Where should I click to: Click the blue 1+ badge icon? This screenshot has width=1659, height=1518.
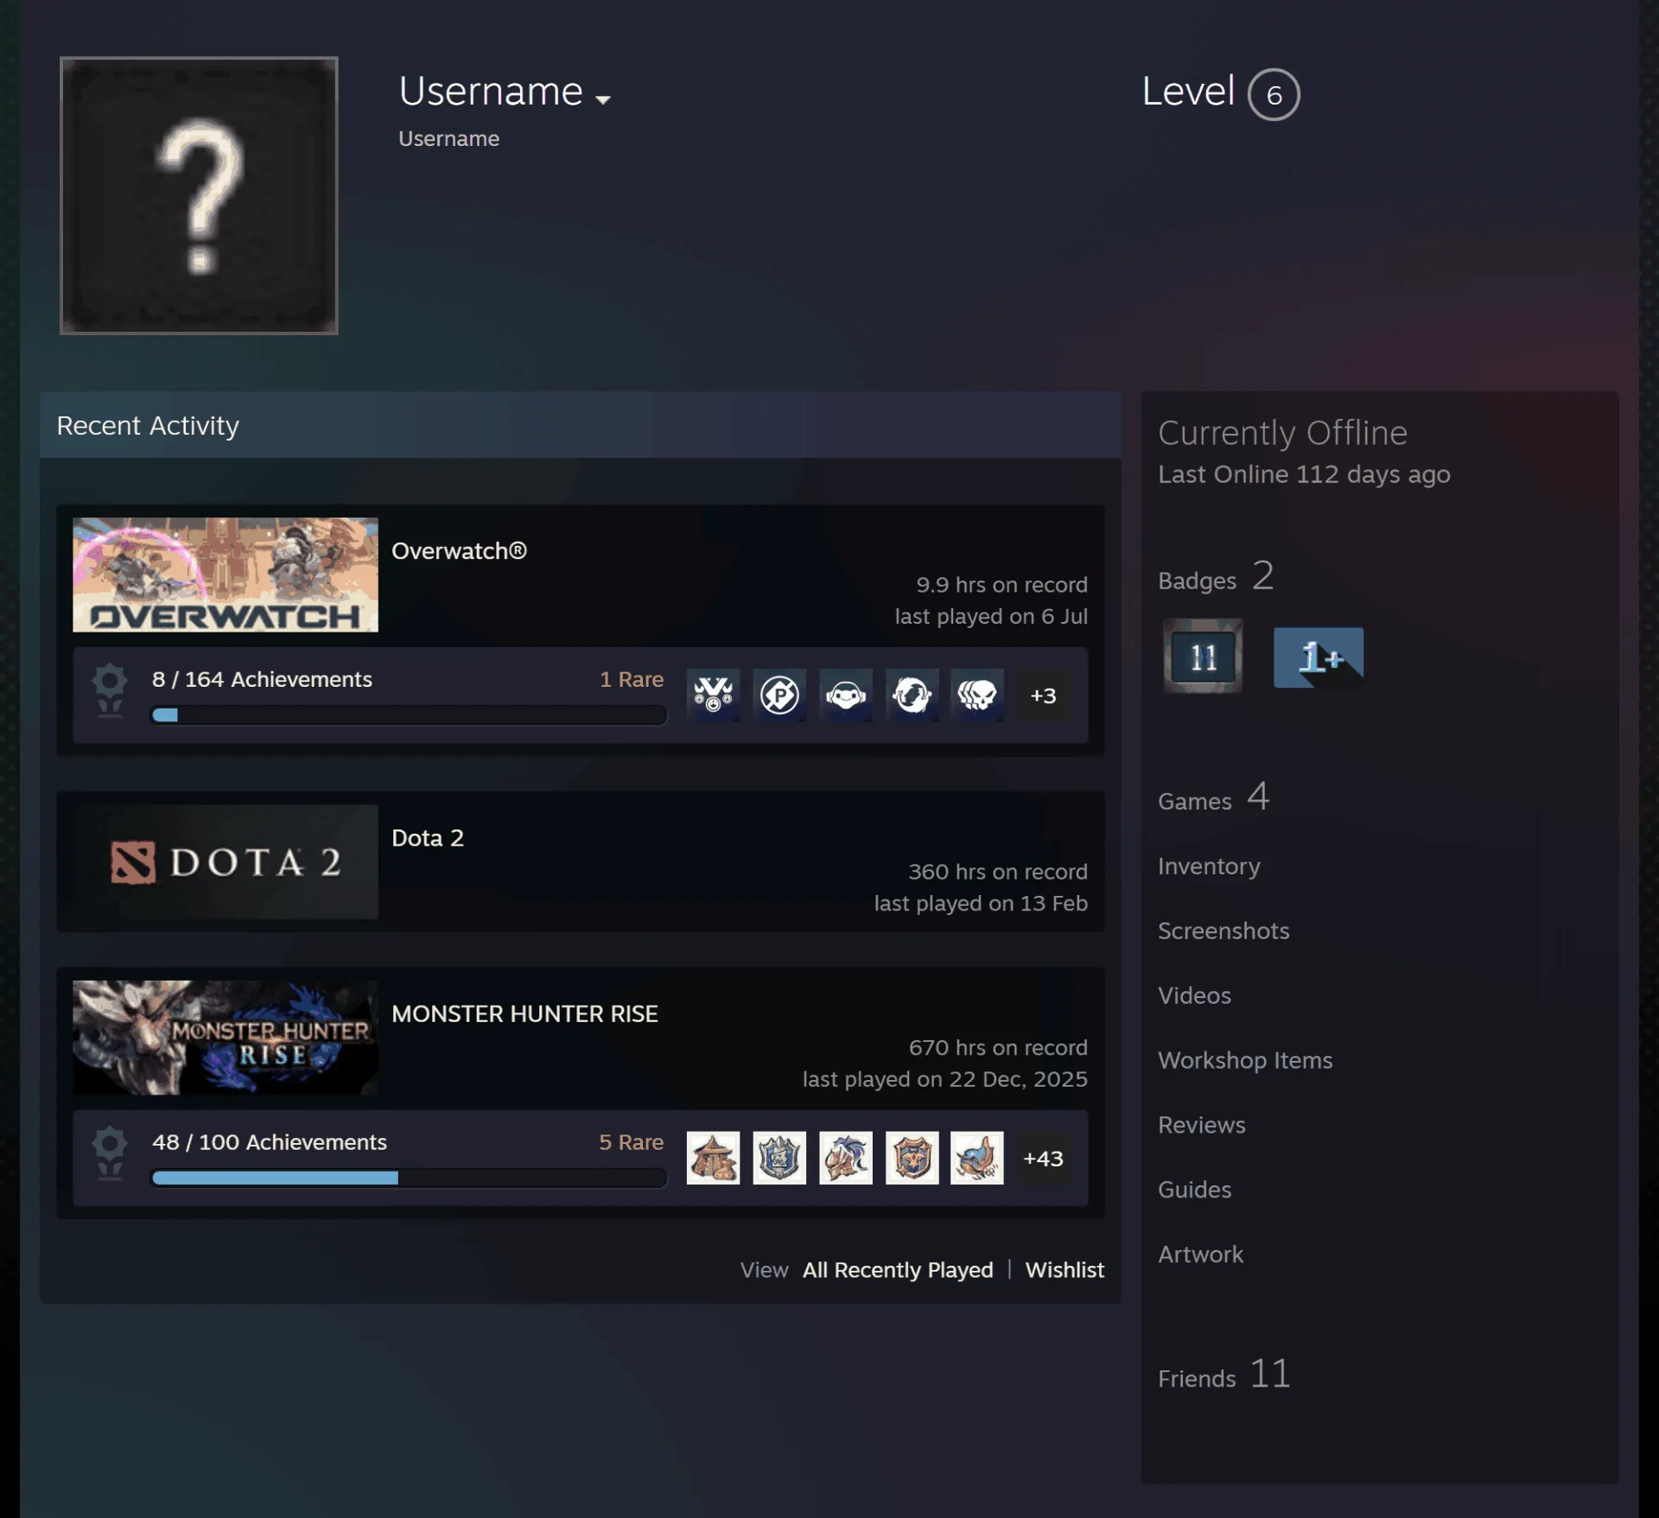point(1319,657)
